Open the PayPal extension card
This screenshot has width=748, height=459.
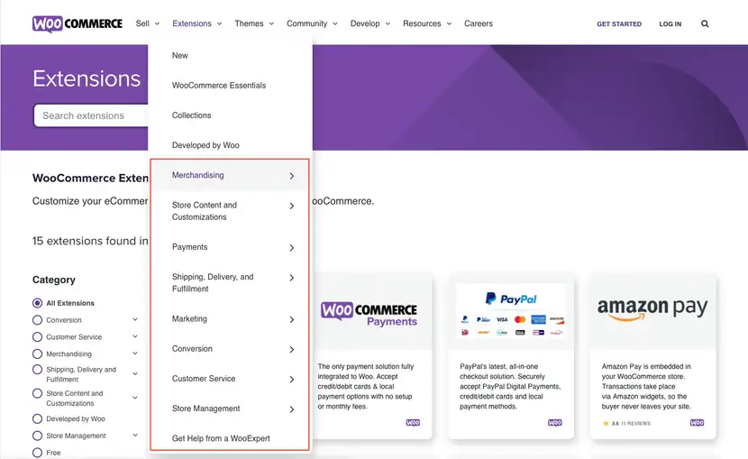click(511, 356)
